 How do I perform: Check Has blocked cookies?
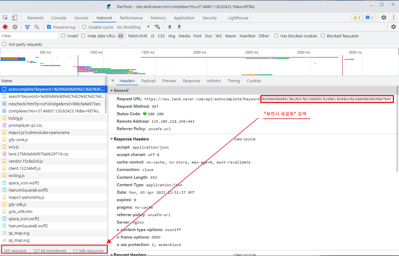coord(276,36)
